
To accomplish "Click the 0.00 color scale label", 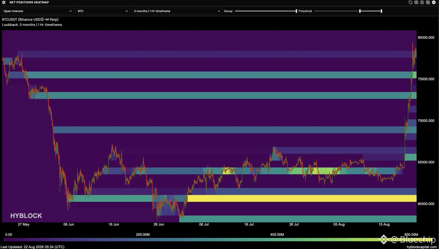I will [8, 234].
